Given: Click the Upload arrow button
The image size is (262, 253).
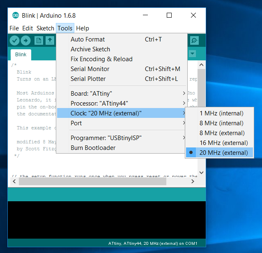Looking at the screenshot, I should point(25,41).
